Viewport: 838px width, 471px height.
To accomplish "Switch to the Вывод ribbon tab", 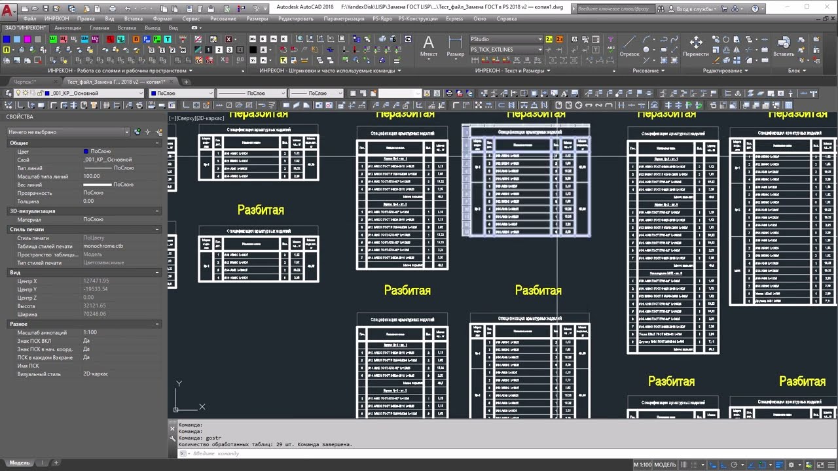I will [153, 28].
